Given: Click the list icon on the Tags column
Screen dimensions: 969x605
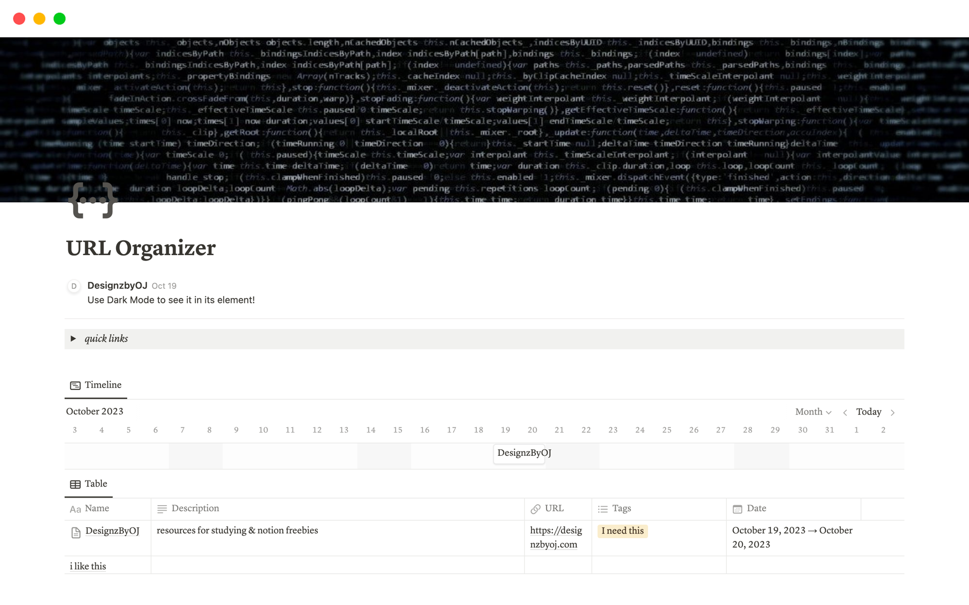Looking at the screenshot, I should click(x=603, y=509).
